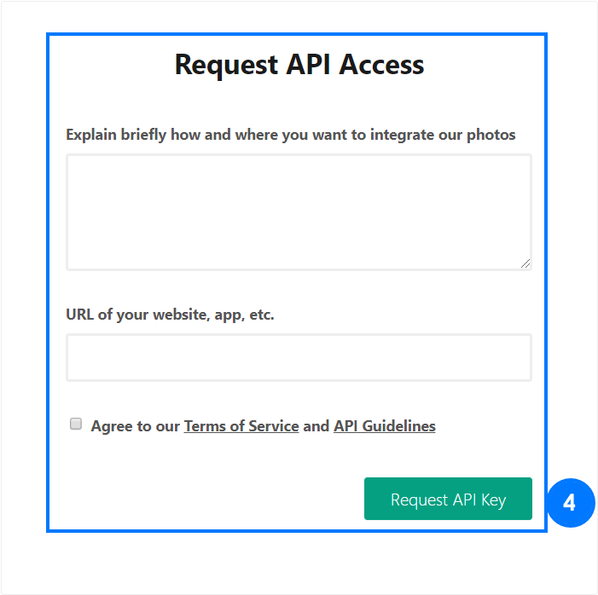Click the word 'Key' on the green button
Image resolution: width=598 pixels, height=595 pixels.
point(494,500)
